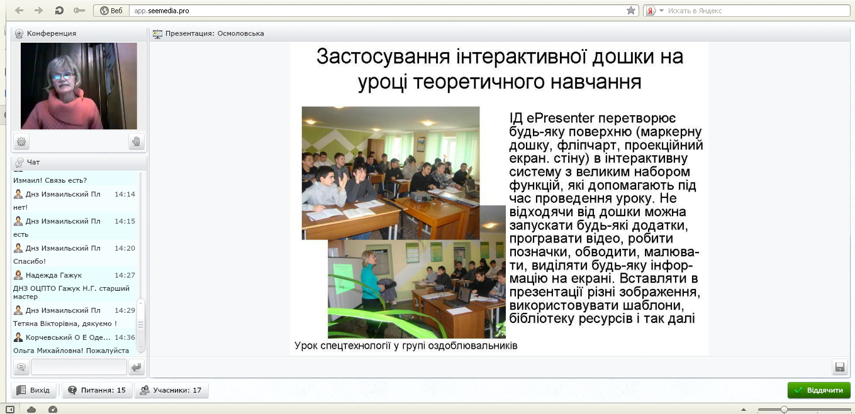This screenshot has height=414, width=855.
Task: Send chat message with enter arrow icon
Action: 136,367
